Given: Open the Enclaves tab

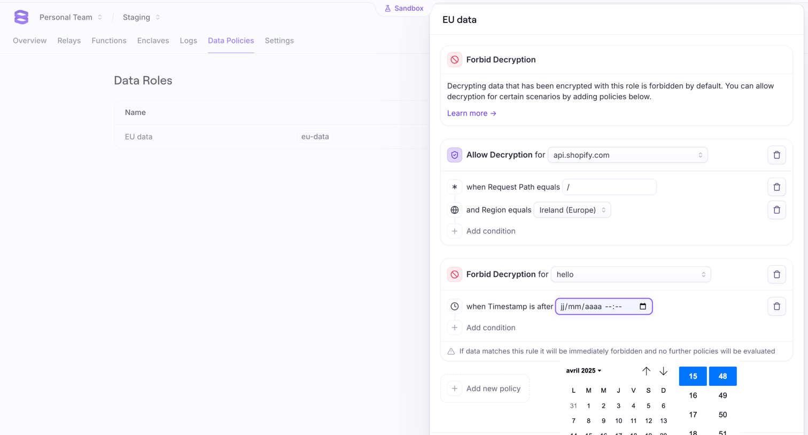Looking at the screenshot, I should [x=153, y=41].
